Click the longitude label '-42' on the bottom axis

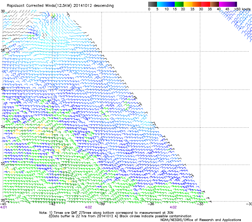click(x=52, y=204)
